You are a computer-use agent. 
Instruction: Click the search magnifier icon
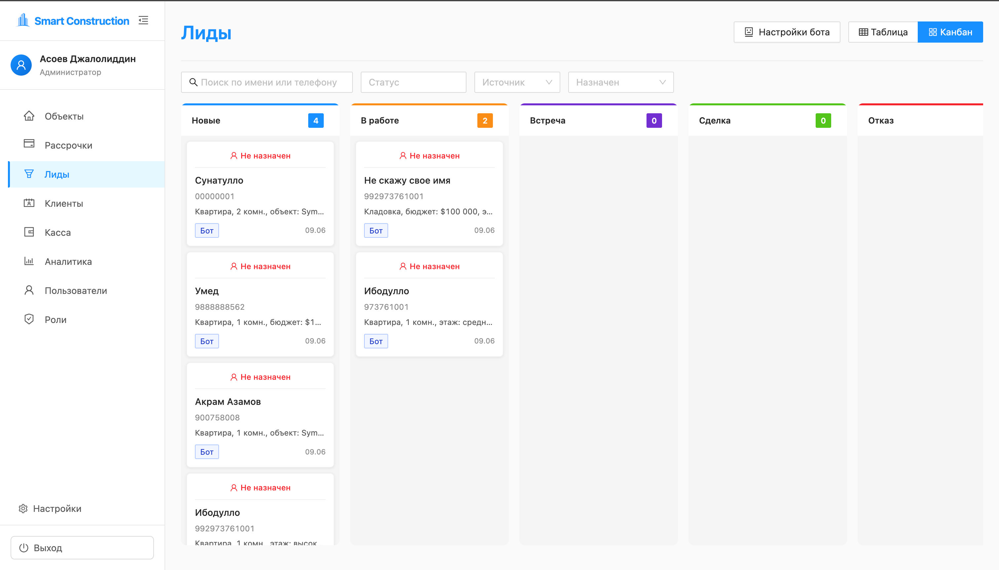pos(194,82)
